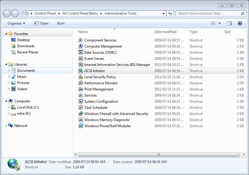This screenshot has width=249, height=175.
Task: Expand the Network tree node
Action: pos(6,125)
